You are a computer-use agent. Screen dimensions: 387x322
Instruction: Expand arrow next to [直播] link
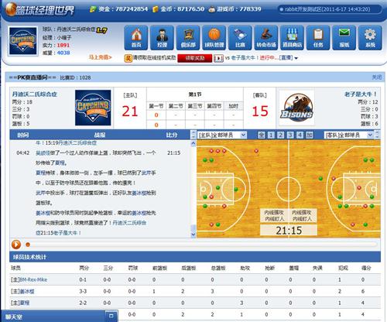tap(296, 58)
